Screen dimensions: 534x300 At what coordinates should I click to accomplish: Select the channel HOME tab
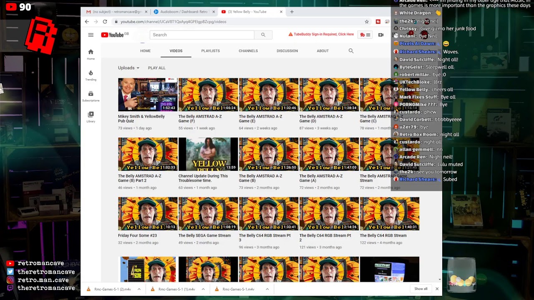pyautogui.click(x=145, y=51)
